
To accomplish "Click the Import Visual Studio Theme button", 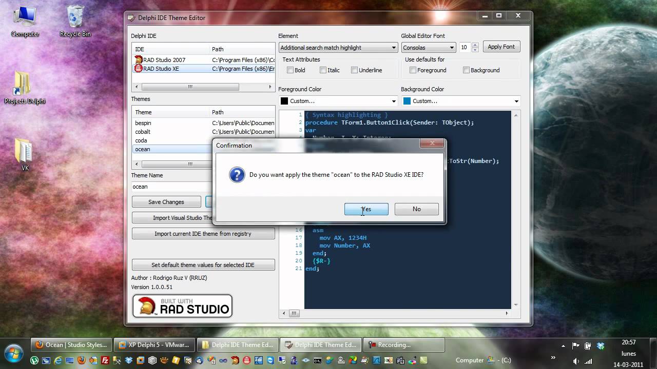I will click(173, 218).
